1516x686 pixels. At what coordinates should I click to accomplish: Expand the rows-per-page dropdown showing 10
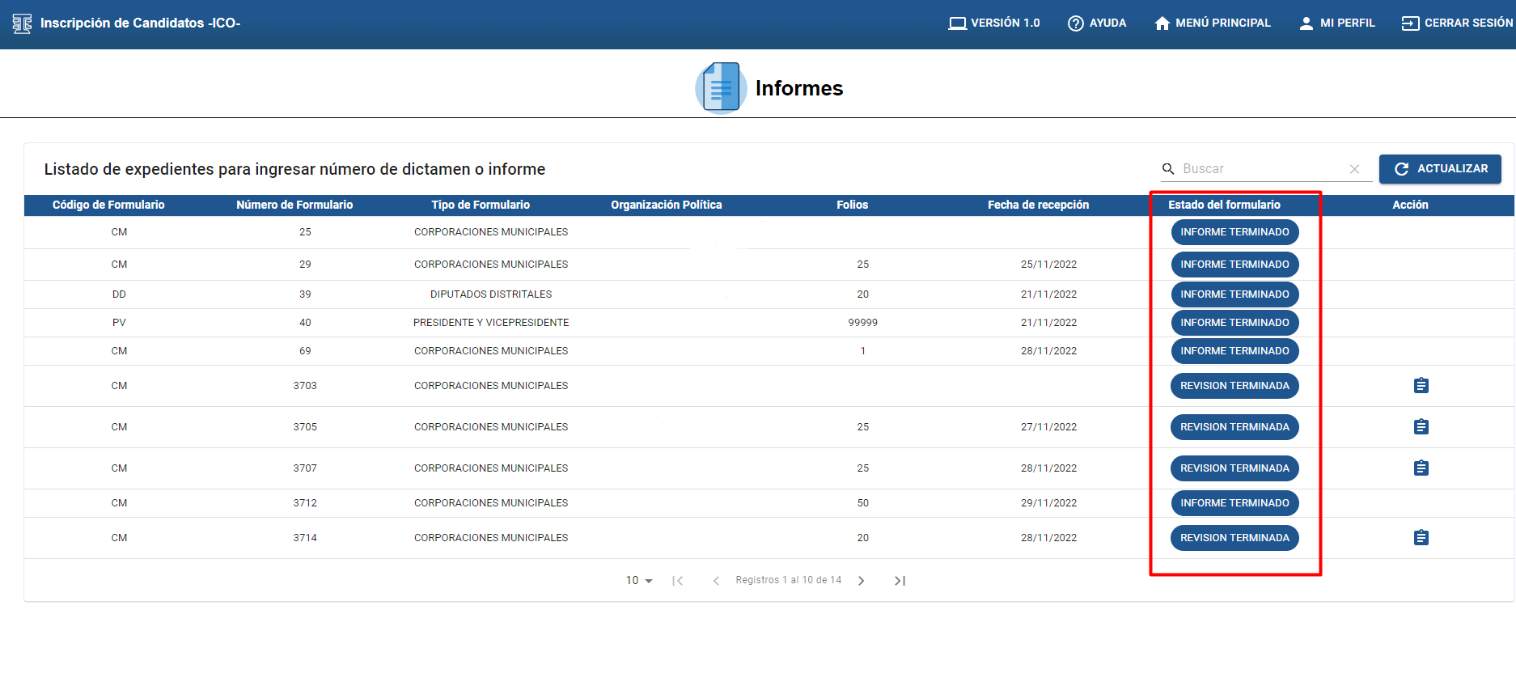(639, 581)
